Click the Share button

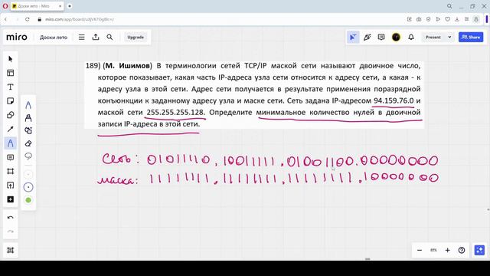[471, 38]
